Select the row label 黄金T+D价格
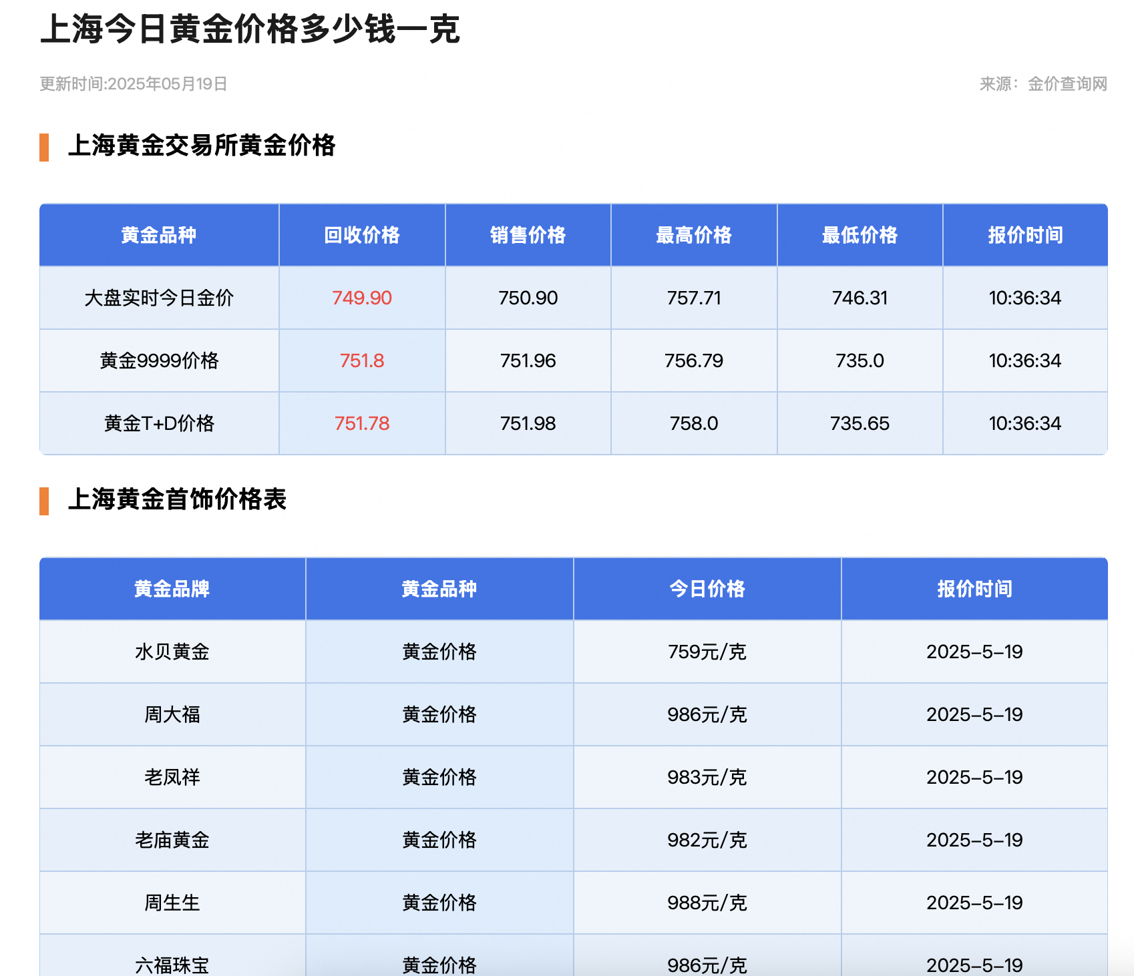Image resolution: width=1134 pixels, height=976 pixels. [159, 423]
